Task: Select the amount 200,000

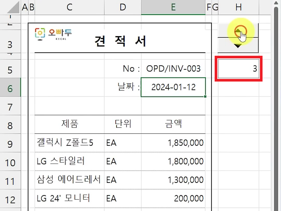Action: click(189, 198)
